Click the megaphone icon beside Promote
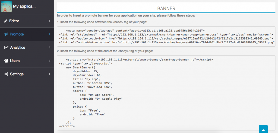 [6, 34]
